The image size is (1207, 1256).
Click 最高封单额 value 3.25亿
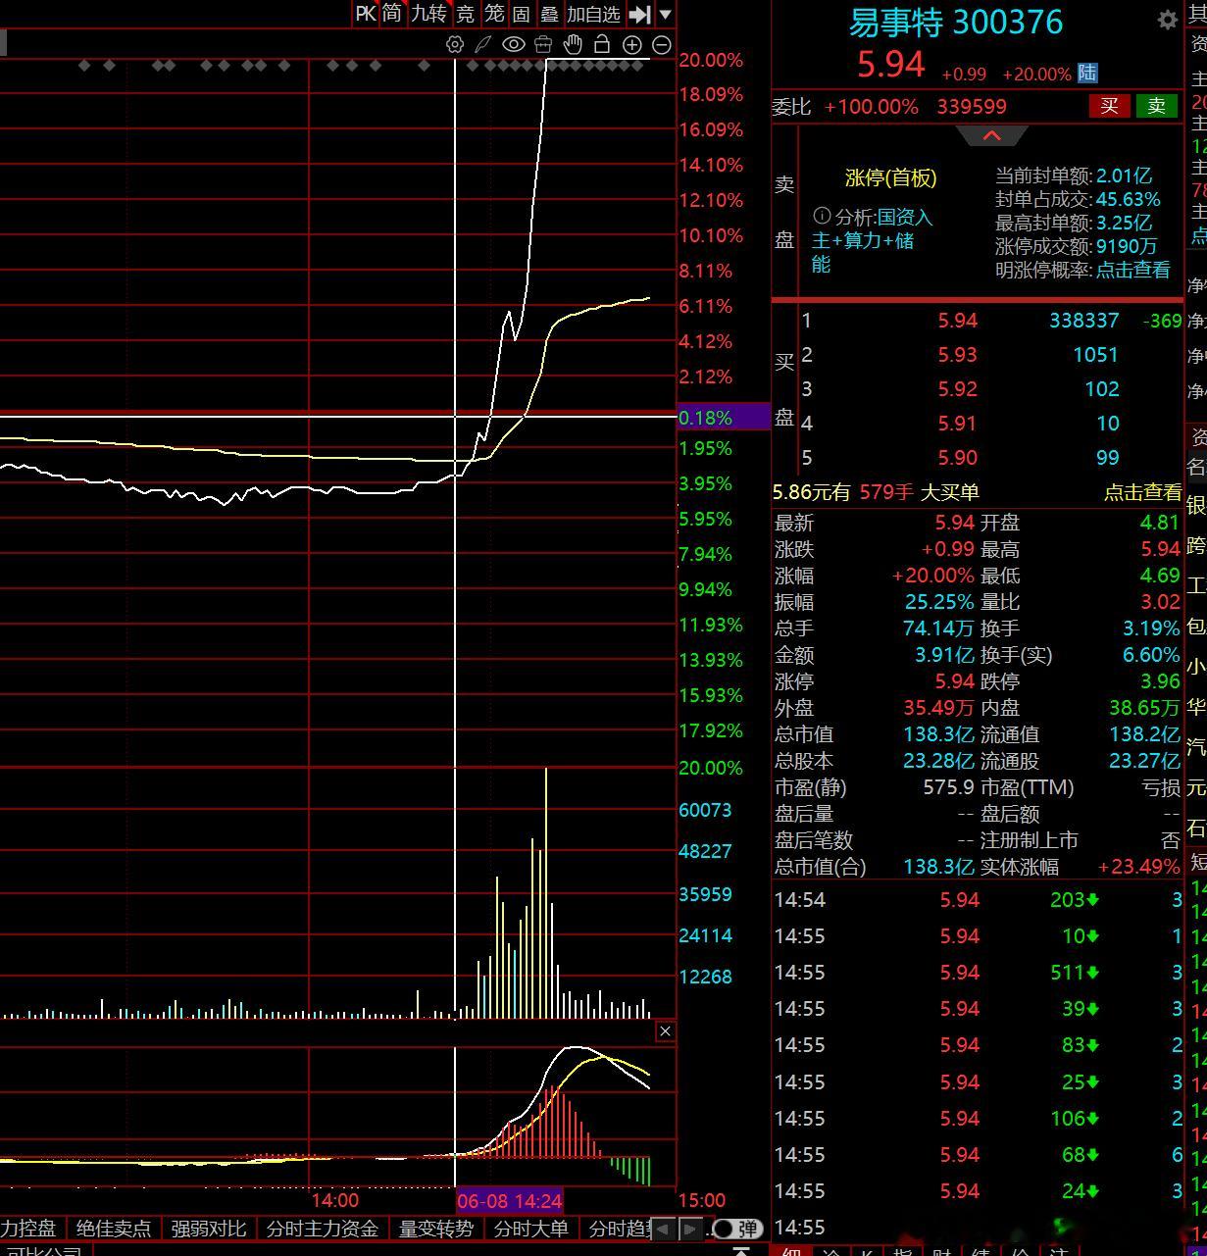pyautogui.click(x=1124, y=223)
